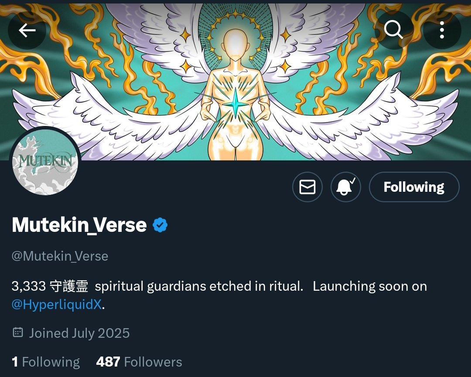Click the Mutekin_Verse display name
Screen dimensions: 471x377
79,225
